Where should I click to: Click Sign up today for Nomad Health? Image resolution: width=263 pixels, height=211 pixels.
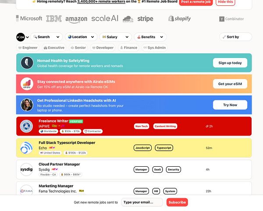[230, 63]
